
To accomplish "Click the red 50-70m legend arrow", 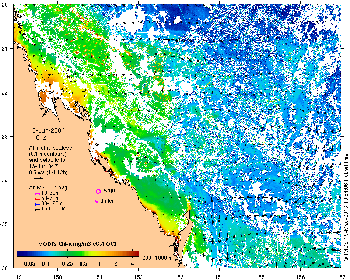I will pyautogui.click(x=37, y=199).
